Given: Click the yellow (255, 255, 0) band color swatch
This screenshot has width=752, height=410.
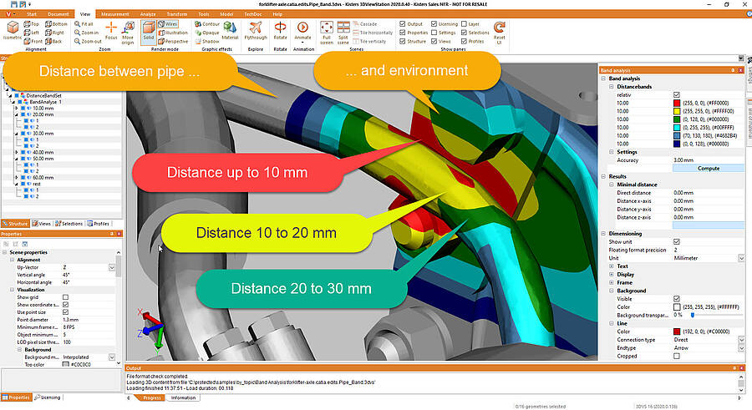Looking at the screenshot, I should [x=677, y=111].
